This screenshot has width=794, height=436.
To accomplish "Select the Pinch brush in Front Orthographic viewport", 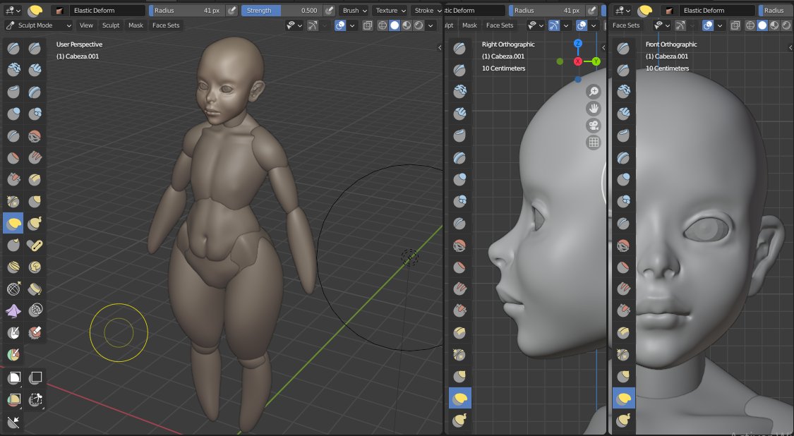I will pos(624,354).
